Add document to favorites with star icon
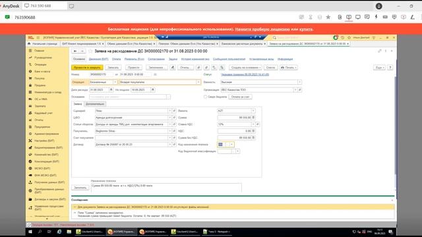The image size is (422, 237). click(90, 51)
